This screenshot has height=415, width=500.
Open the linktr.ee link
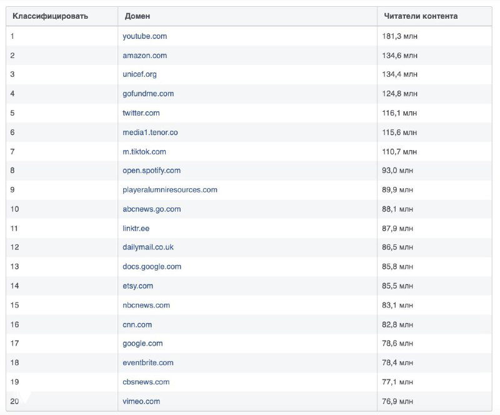[136, 229]
